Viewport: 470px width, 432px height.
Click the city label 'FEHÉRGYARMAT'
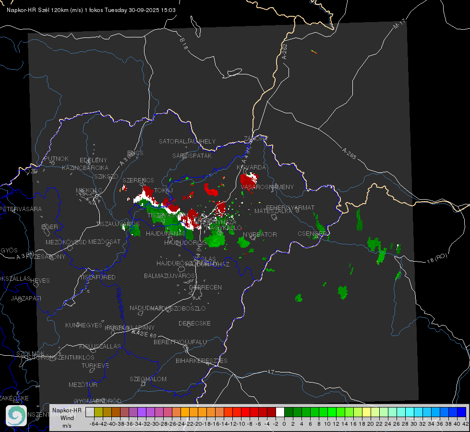tap(290, 207)
